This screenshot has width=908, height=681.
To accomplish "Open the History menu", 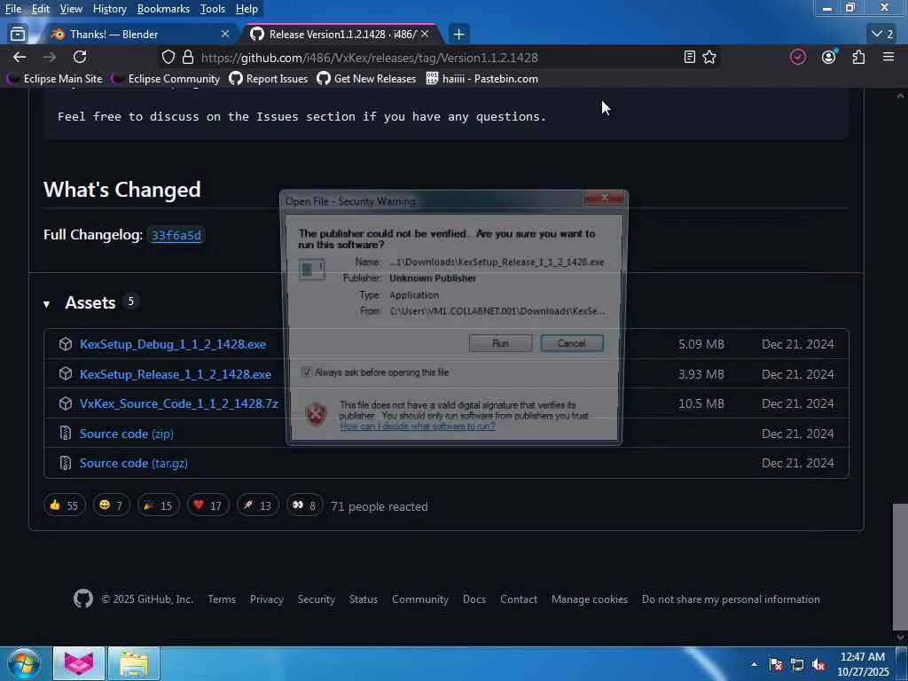I will (x=109, y=9).
